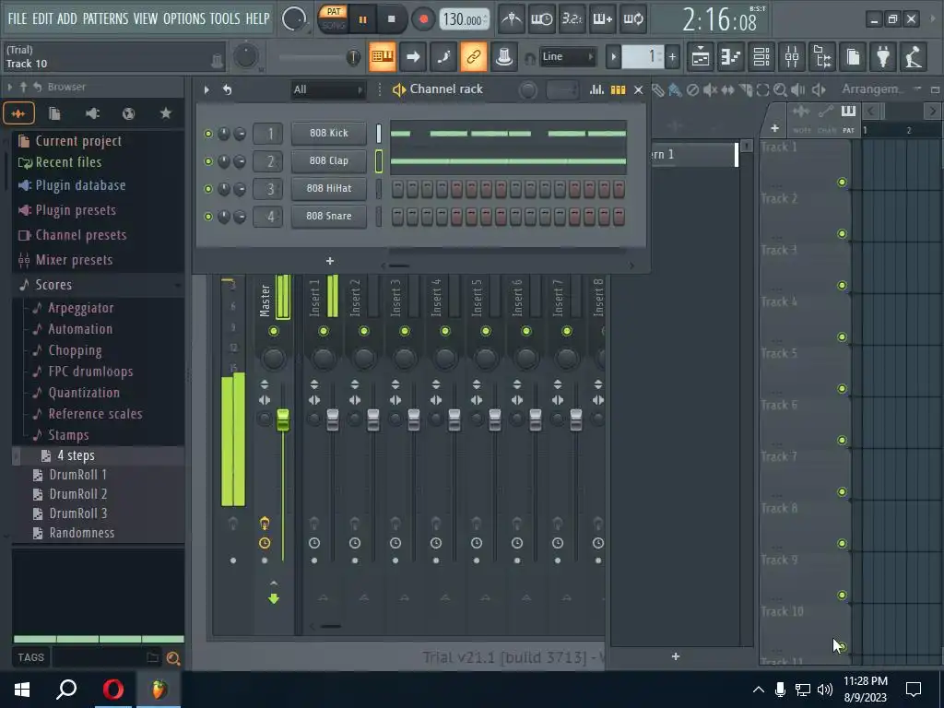Click the right arrow toolbar icon
This screenshot has width=944, height=708.
[413, 57]
